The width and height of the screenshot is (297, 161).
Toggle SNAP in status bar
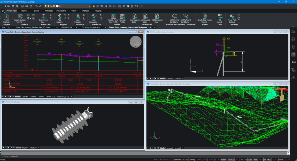199,160
